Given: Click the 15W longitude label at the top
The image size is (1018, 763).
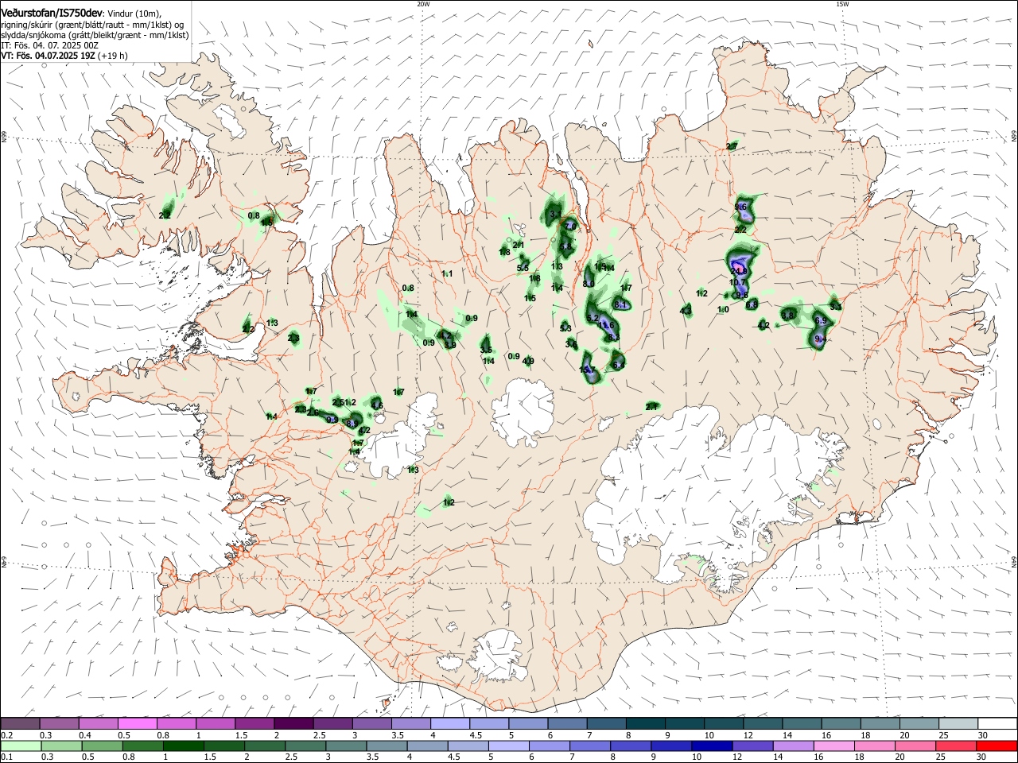Looking at the screenshot, I should [842, 4].
